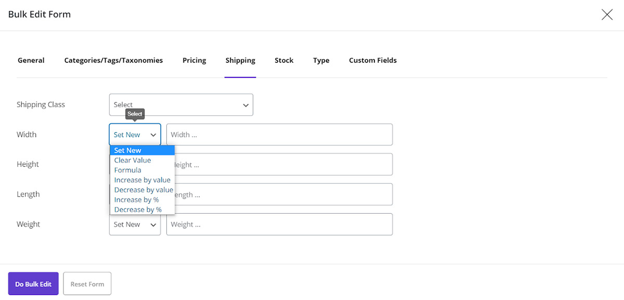
Task: Open the Weight operation dropdown
Action: tap(135, 224)
